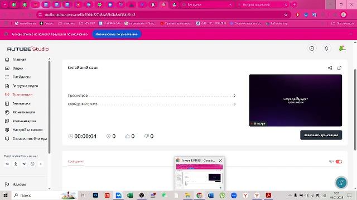The height and width of the screenshot is (200, 357).
Task: Open the RuTracker.org bookmark
Action: [x=277, y=23]
